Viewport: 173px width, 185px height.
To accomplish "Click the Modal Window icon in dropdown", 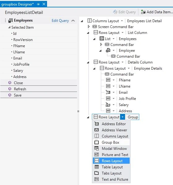I will click(97, 148).
